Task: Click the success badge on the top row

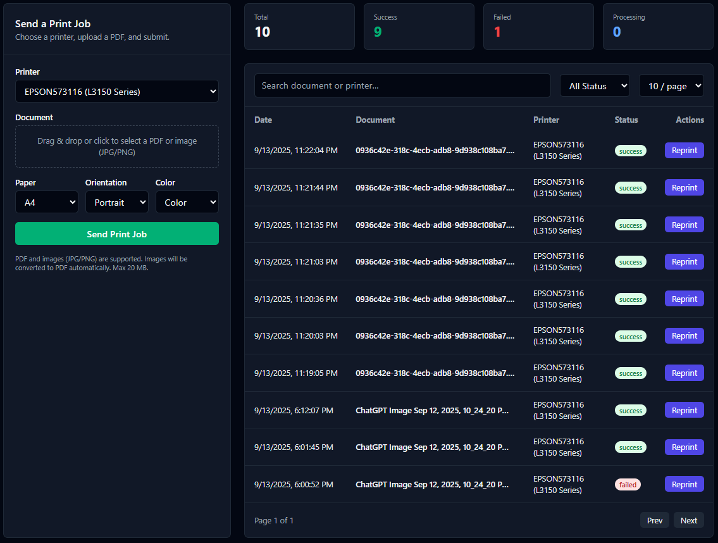Action: coord(630,151)
